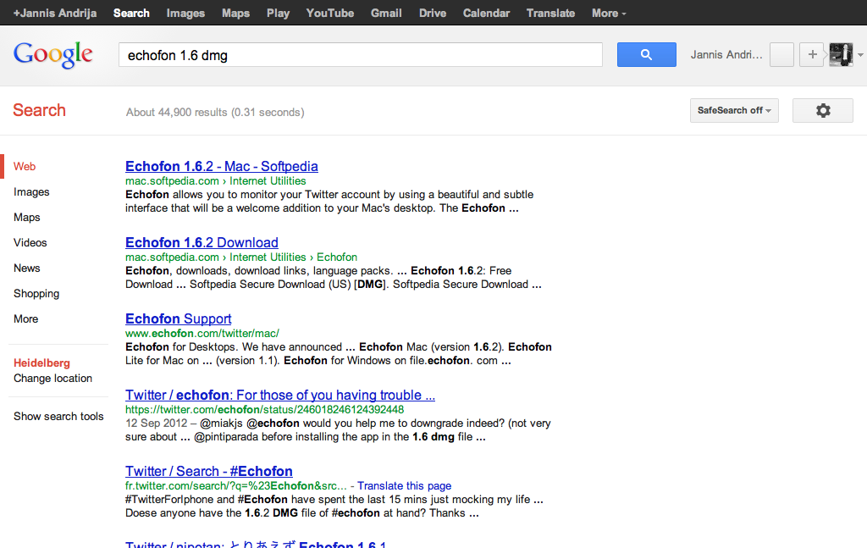Open the profile avatar picture
Screen dimensions: 867x548
pos(841,55)
